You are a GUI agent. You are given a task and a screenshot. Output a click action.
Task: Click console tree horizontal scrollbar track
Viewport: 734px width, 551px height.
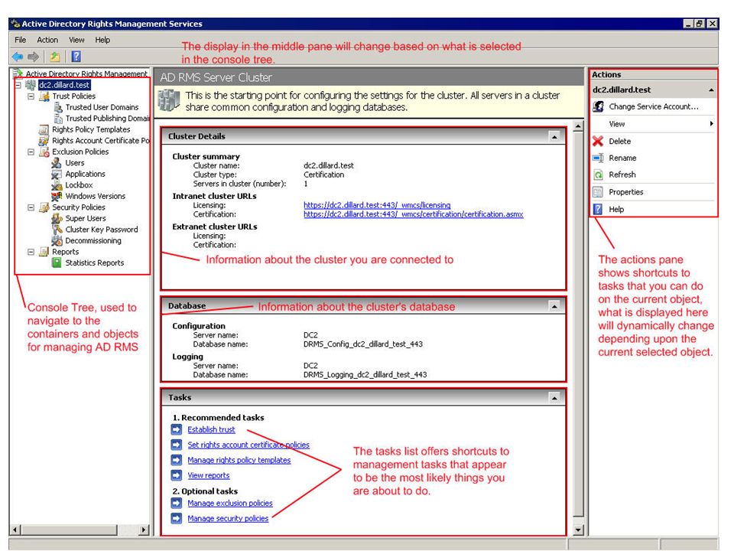click(x=128, y=530)
